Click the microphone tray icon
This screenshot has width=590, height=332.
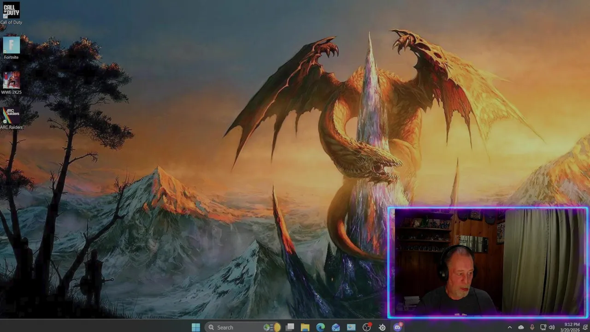pos(532,327)
